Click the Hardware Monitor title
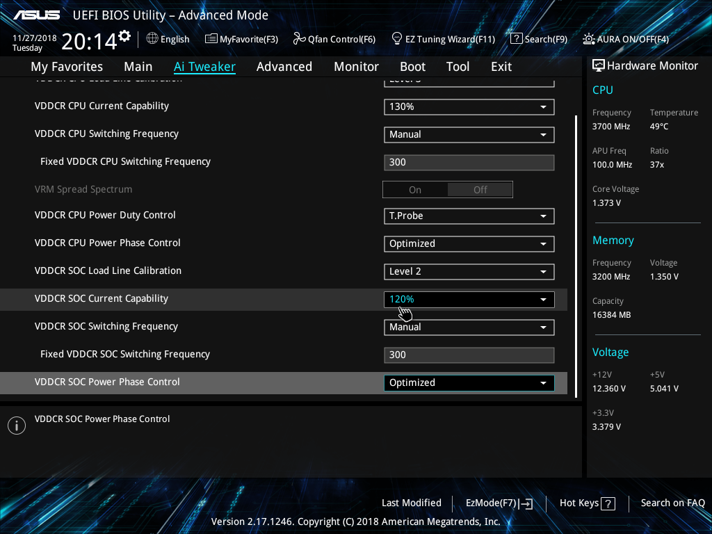This screenshot has width=712, height=534. tap(652, 66)
